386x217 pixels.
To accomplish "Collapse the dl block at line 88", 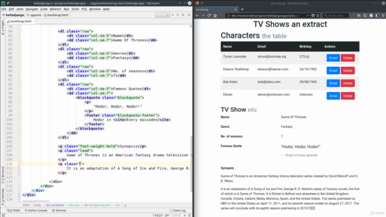I will point(21,67).
